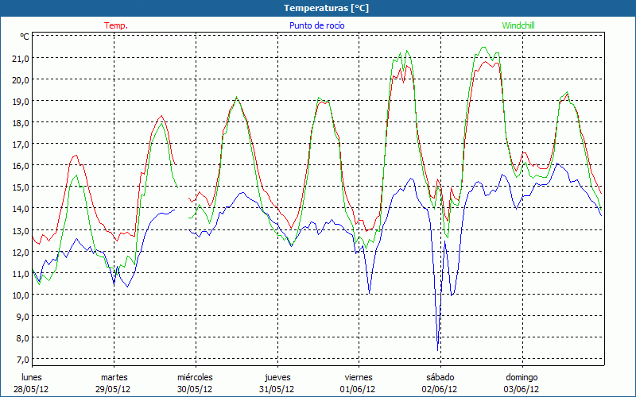
Task: Click the °C unit label on the axis
Action: point(25,37)
